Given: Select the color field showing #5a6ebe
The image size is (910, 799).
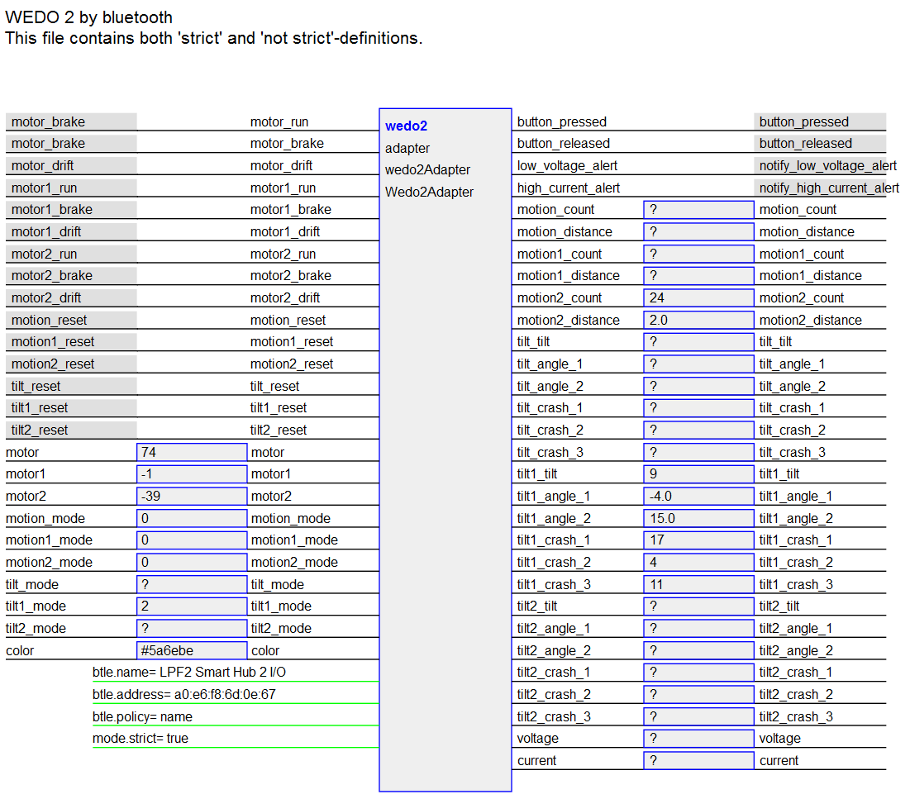Looking at the screenshot, I should point(192,650).
